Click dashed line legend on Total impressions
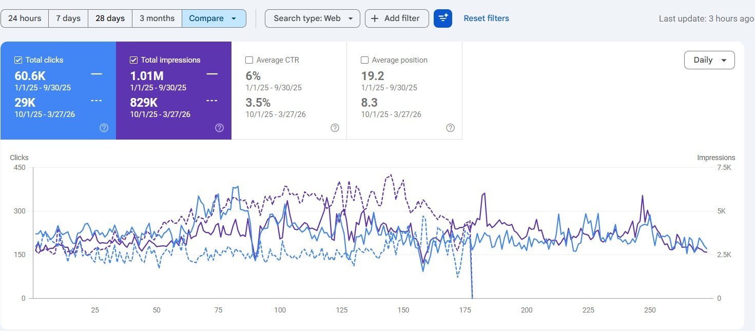This screenshot has width=755, height=331. tap(212, 101)
